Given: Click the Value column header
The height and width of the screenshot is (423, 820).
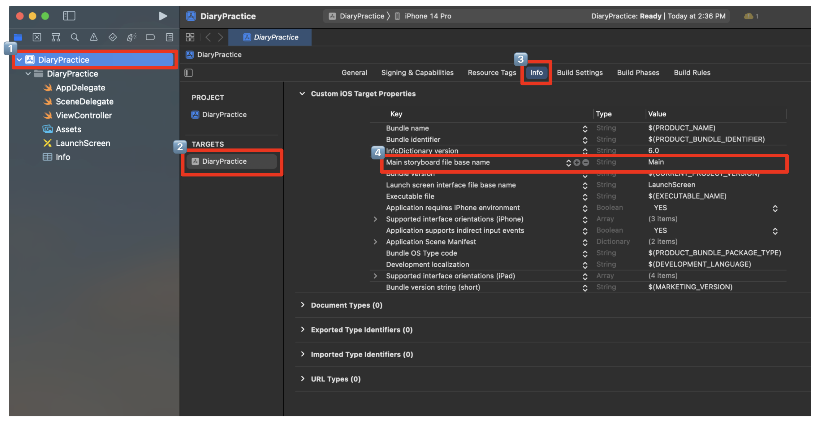Looking at the screenshot, I should [657, 114].
